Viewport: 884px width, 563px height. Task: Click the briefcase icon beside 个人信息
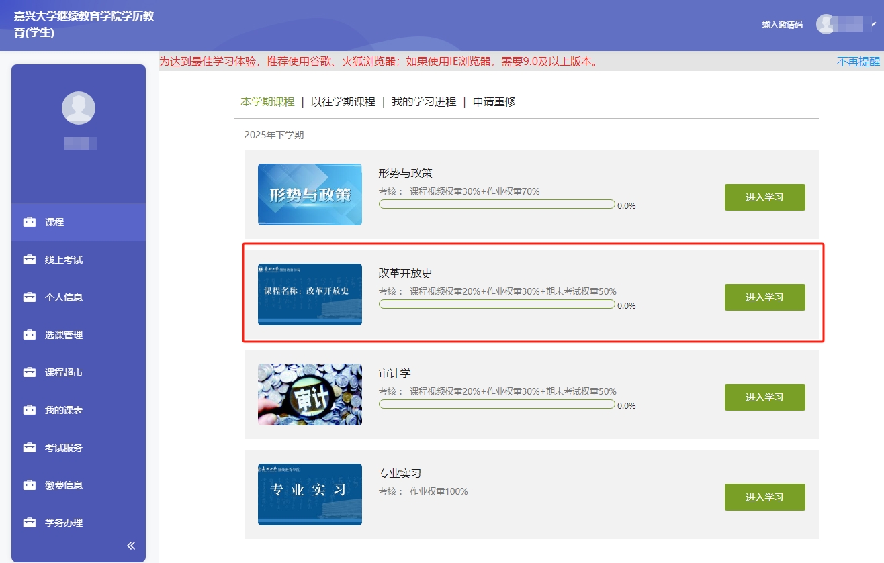pyautogui.click(x=30, y=297)
